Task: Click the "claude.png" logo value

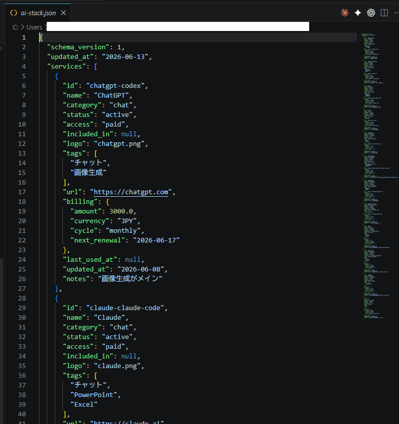Action: [x=117, y=366]
